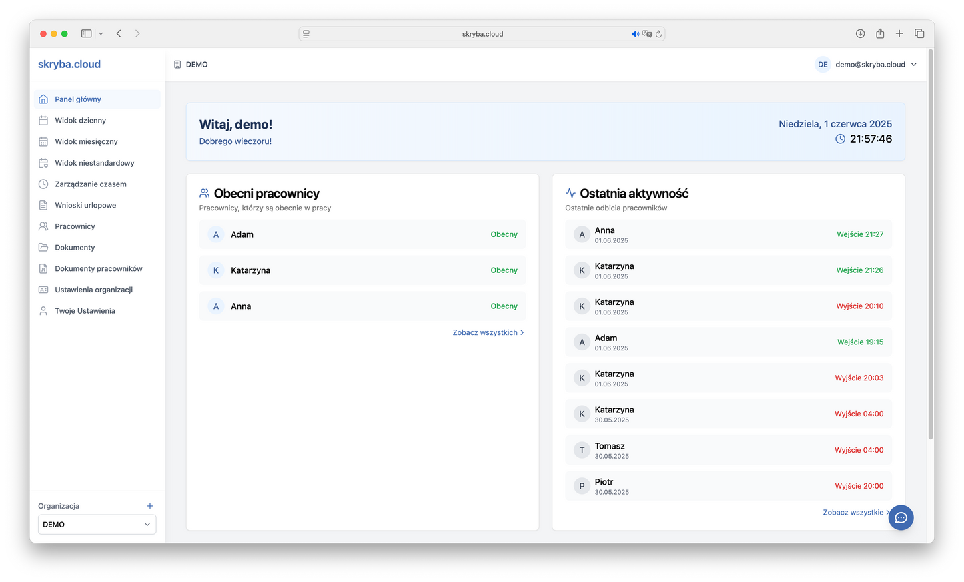This screenshot has width=964, height=582.
Task: Open the chat support bubble icon
Action: coord(901,517)
